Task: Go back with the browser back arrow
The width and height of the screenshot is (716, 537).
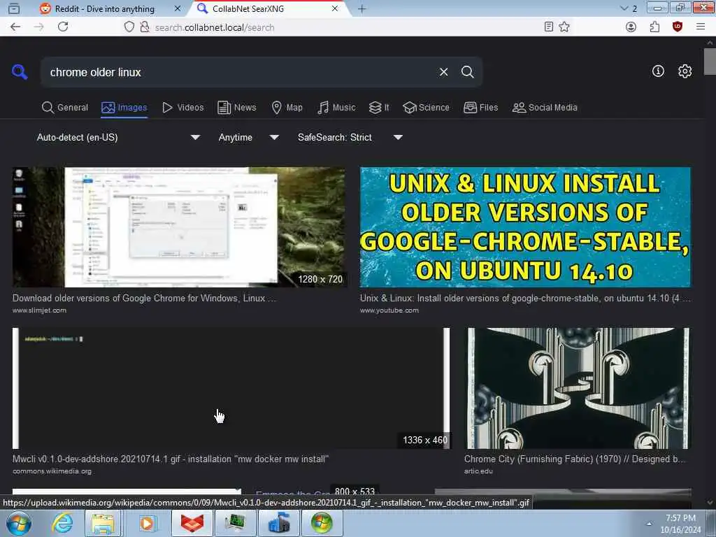Action: 15,27
